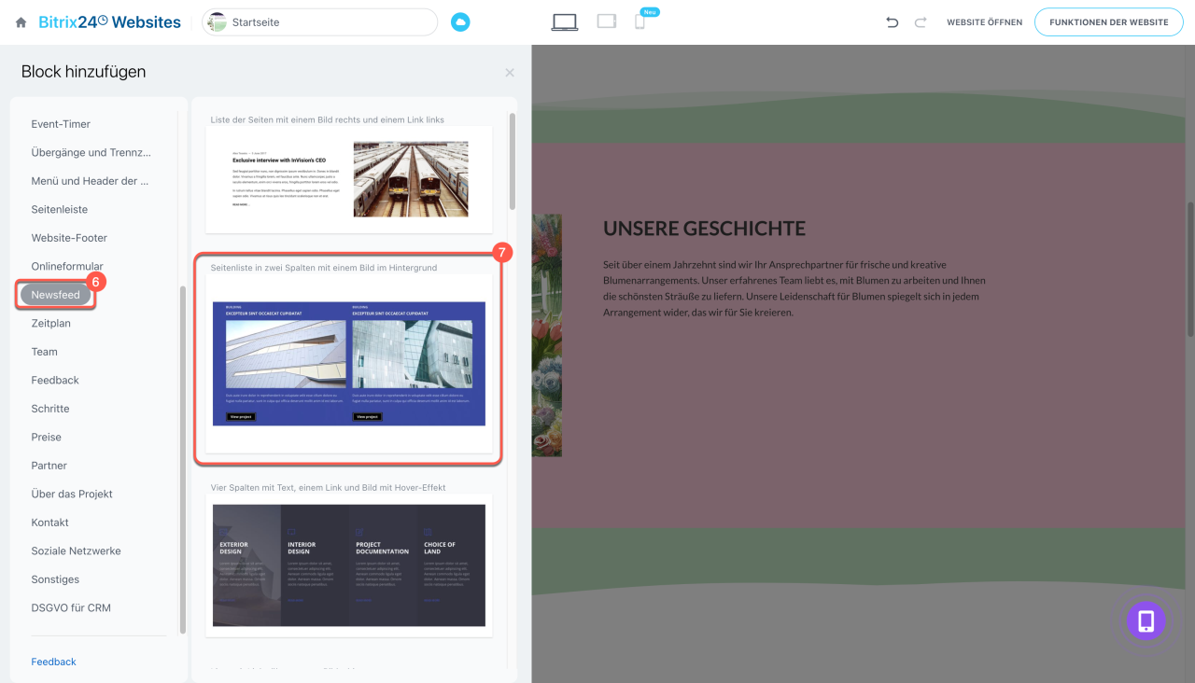Click the page scrollbar on the right edge
This screenshot has height=683, width=1195.
pos(1190,268)
